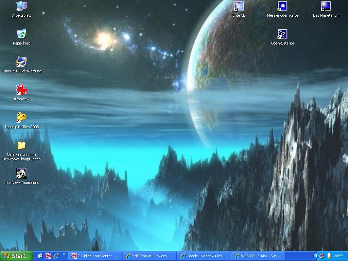The image size is (348, 261).
Task: Select TuneUp Utilities 2008 shortcut
Action: [21, 118]
